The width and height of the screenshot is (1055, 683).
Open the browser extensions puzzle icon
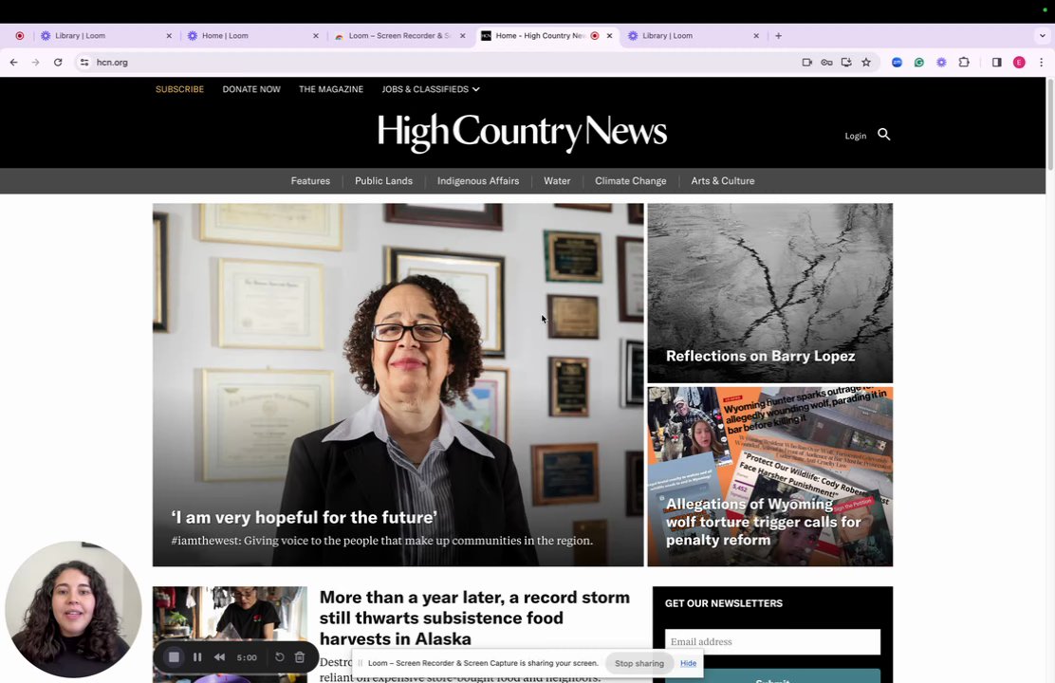964,63
